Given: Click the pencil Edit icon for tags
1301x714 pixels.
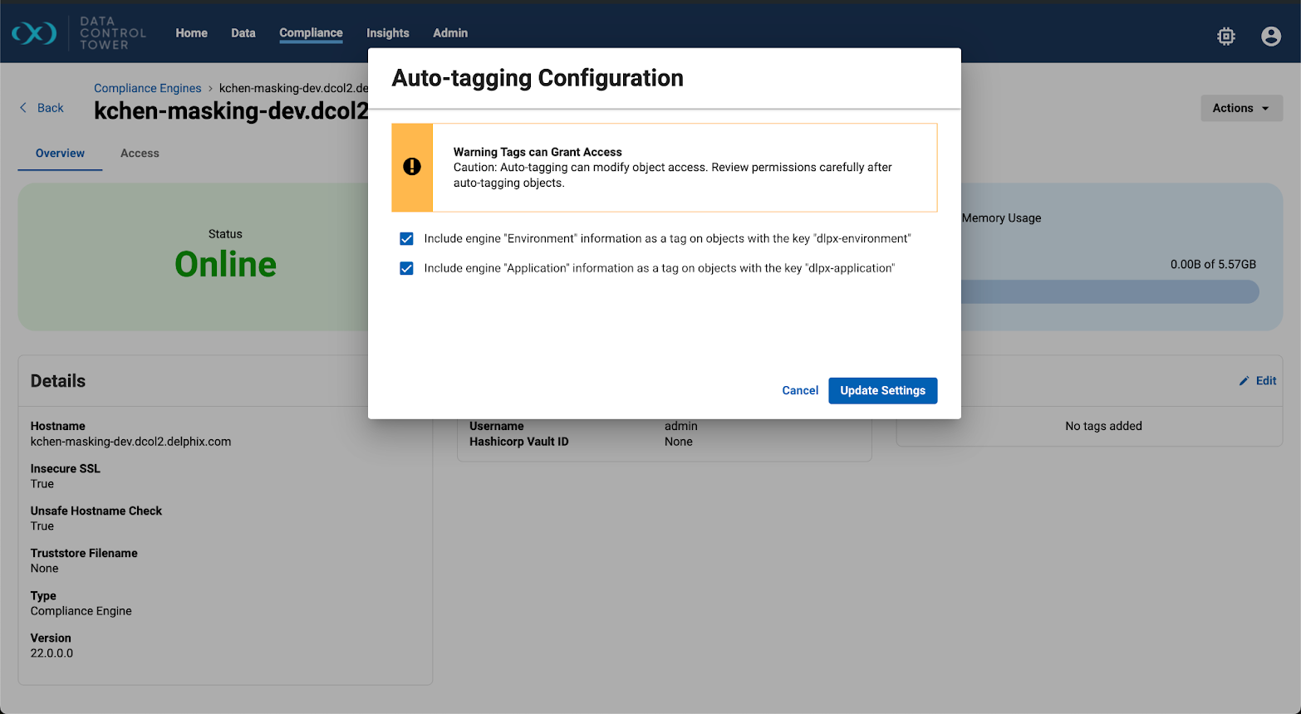Looking at the screenshot, I should click(1244, 381).
